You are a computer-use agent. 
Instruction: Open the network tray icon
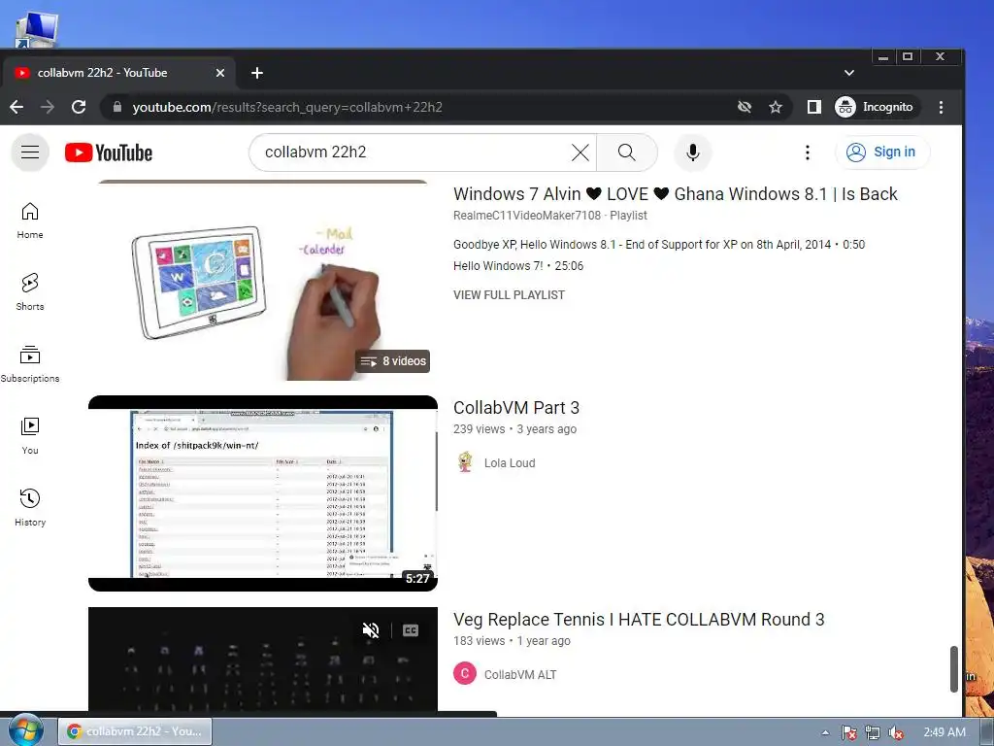pyautogui.click(x=873, y=732)
